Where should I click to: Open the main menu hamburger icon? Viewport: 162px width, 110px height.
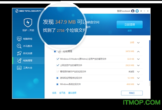(x=141, y=11)
